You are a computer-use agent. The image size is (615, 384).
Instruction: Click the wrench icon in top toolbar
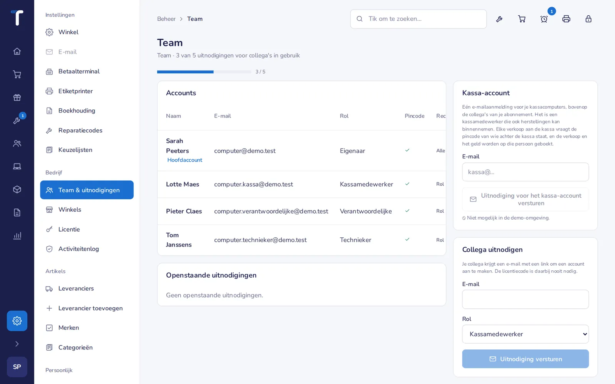(x=499, y=19)
